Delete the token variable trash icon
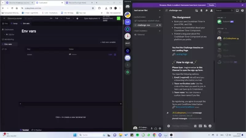Viewport: 246px width, 138px height. click(x=115, y=55)
